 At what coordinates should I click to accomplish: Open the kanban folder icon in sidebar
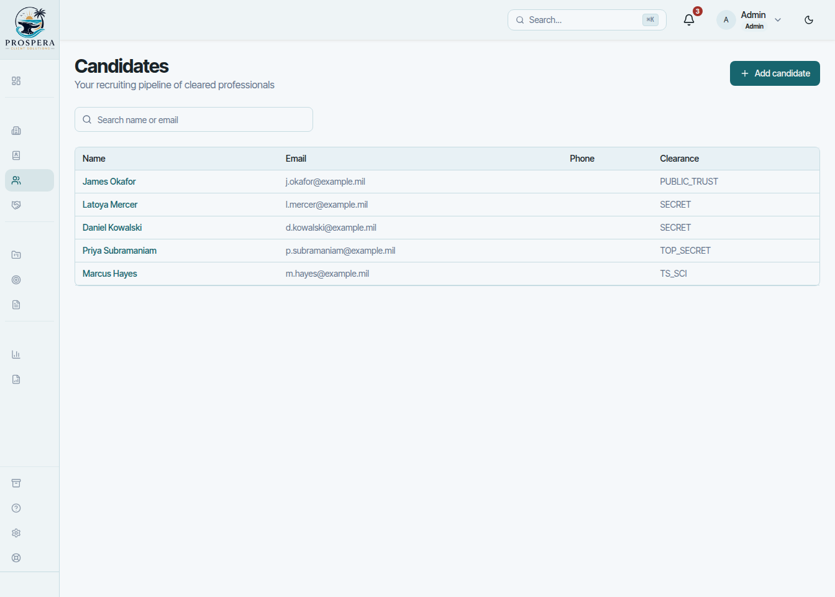tap(16, 255)
